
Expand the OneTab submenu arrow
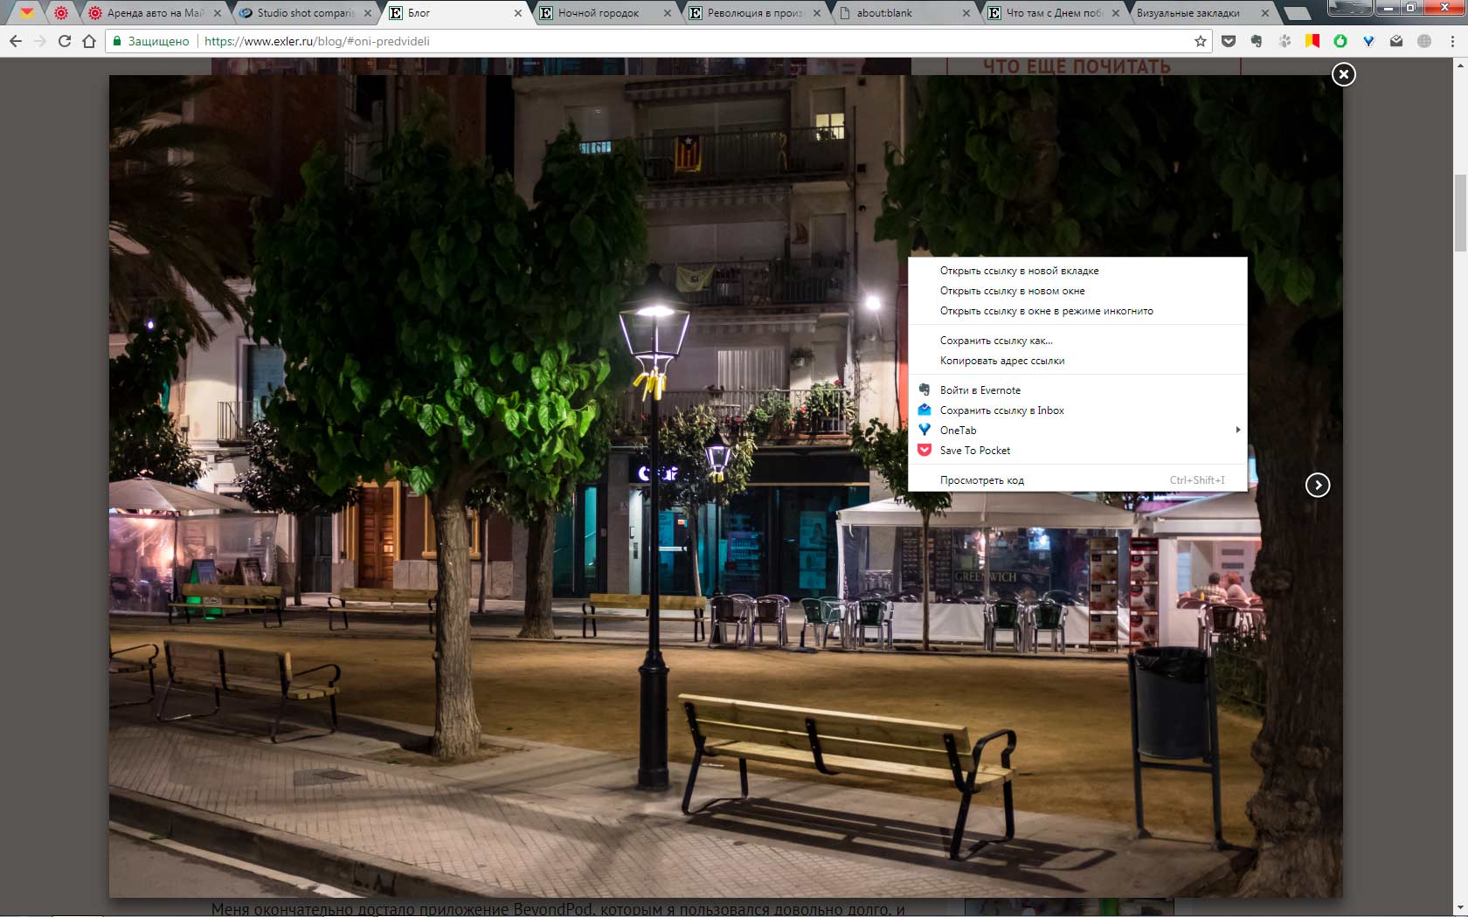coord(1237,430)
